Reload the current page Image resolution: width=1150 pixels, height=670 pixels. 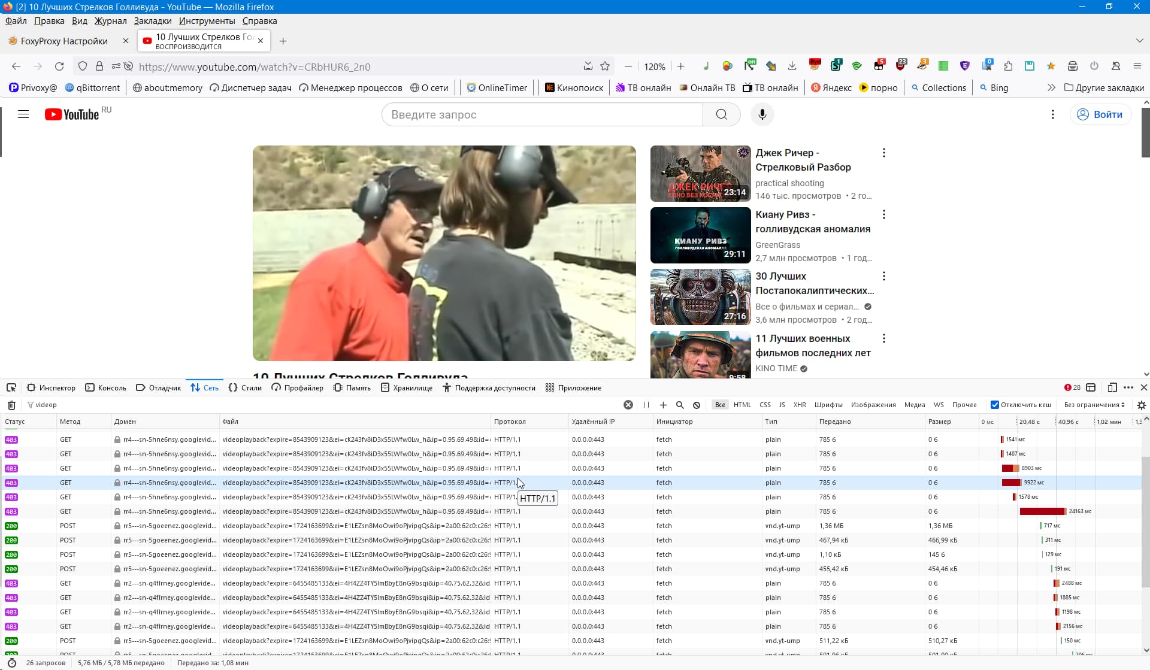[x=59, y=66]
